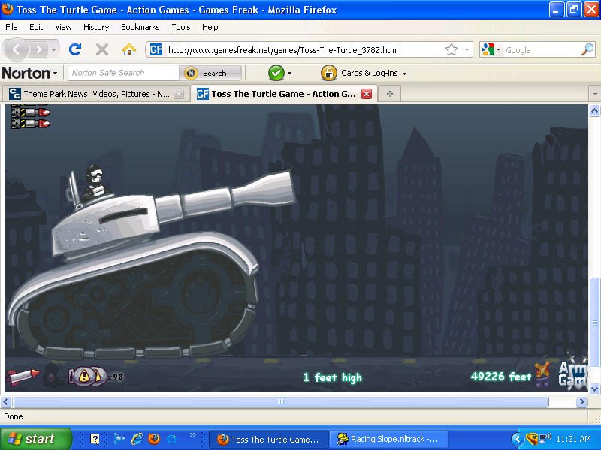
Task: Click the GF site identity icon
Action: [x=156, y=49]
